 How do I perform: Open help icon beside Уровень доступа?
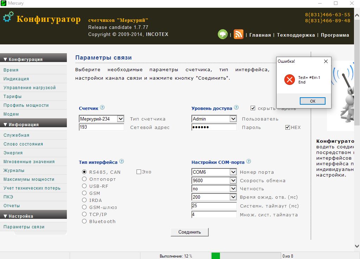236,107
